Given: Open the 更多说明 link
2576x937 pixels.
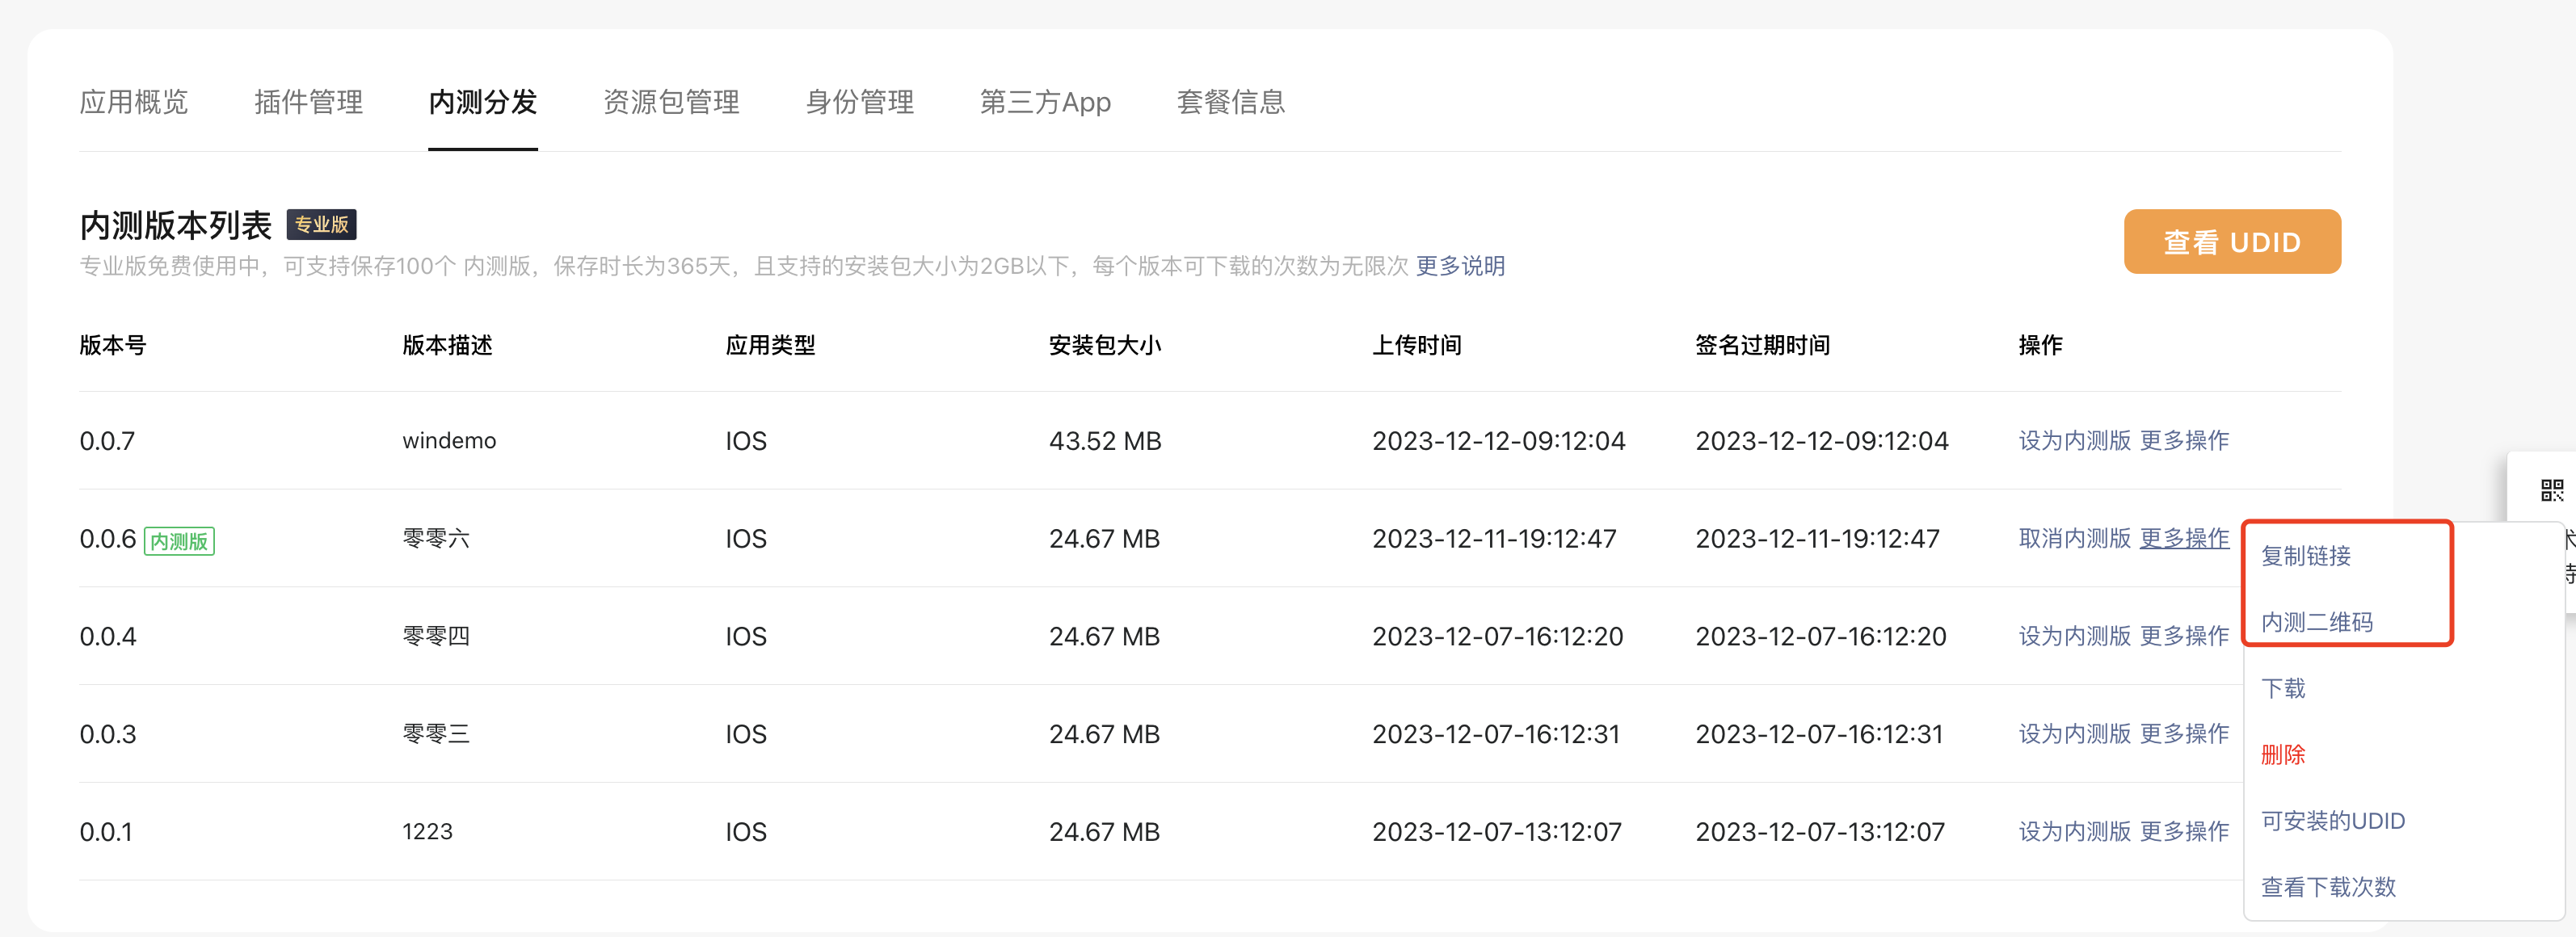Looking at the screenshot, I should coord(1459,266).
